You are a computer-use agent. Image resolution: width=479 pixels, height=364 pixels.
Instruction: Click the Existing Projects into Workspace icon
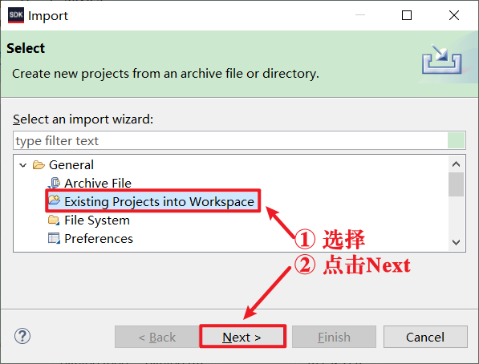54,200
